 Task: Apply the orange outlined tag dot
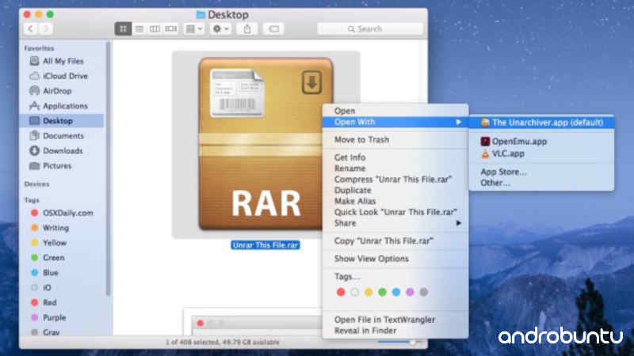(x=354, y=292)
